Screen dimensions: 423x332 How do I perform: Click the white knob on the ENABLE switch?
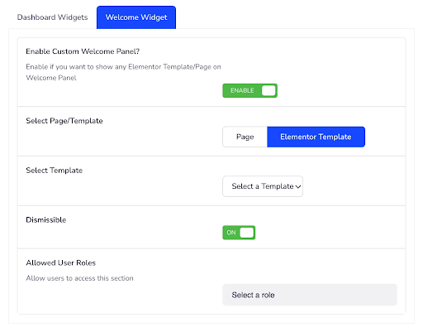point(269,90)
